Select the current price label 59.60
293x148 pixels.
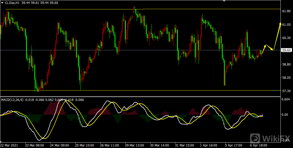point(286,50)
